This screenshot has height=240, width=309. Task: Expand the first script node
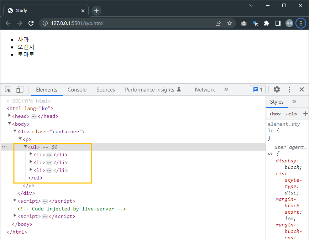[15, 200]
